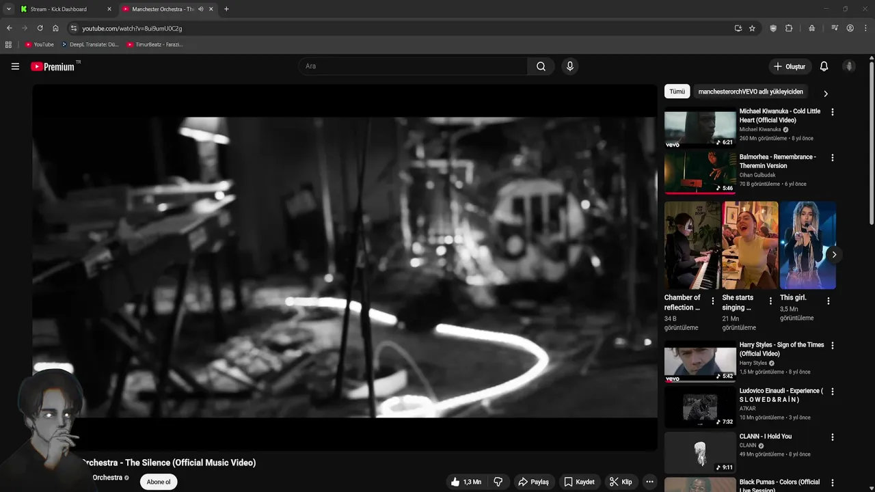Save the video with Kaydet
This screenshot has height=492, width=875.
coord(579,482)
